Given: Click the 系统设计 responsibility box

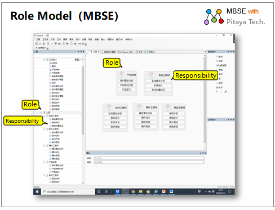Looking at the screenshot, I should tap(158, 86).
